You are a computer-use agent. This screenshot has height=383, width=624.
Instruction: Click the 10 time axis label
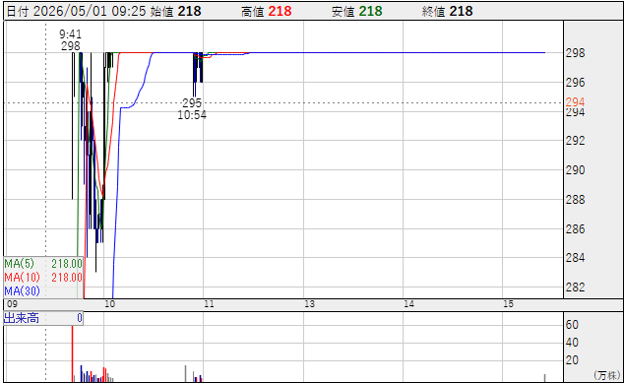(110, 304)
